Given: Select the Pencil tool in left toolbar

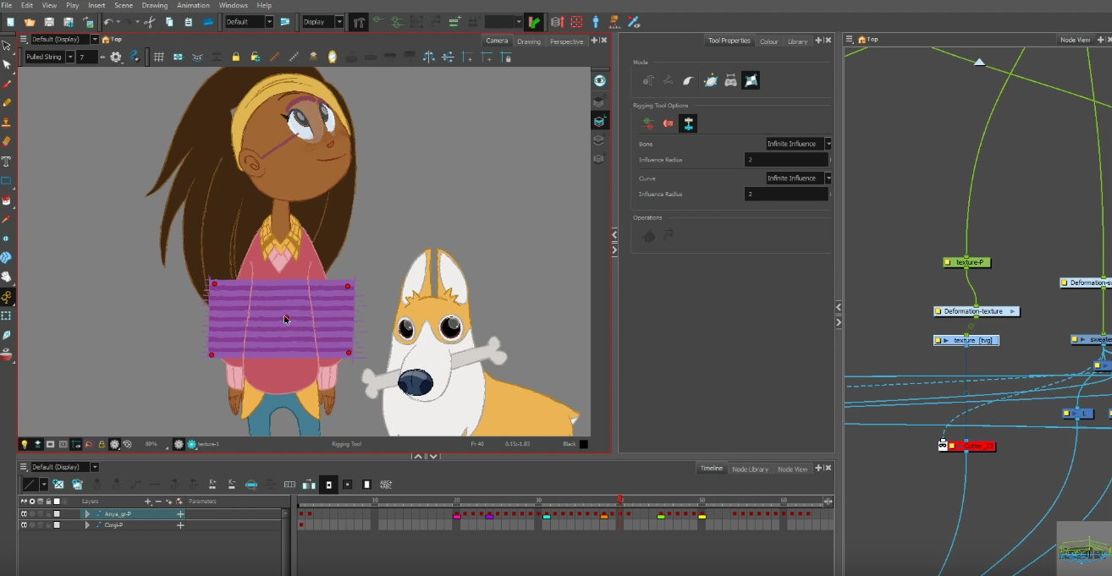Looking at the screenshot, I should point(8,103).
